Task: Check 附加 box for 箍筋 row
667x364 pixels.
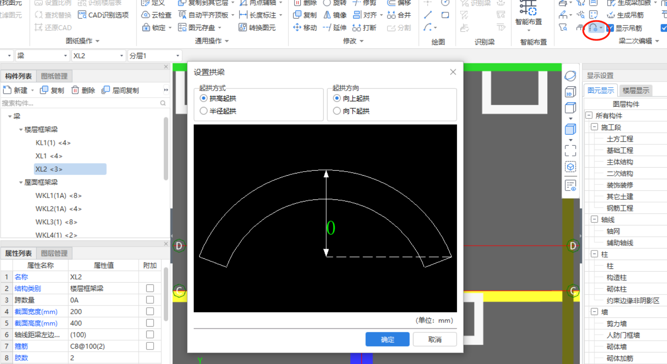Action: pos(150,346)
